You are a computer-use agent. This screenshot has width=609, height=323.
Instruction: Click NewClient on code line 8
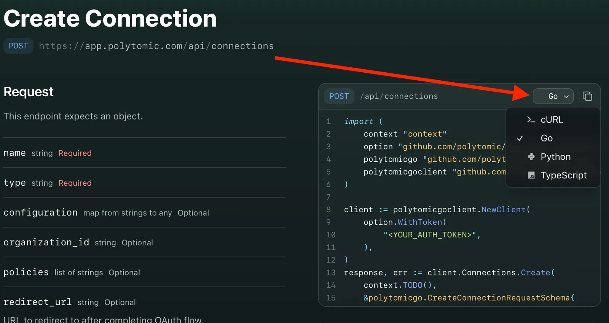coord(504,210)
